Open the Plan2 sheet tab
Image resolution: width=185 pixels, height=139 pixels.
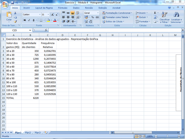coord(28,132)
